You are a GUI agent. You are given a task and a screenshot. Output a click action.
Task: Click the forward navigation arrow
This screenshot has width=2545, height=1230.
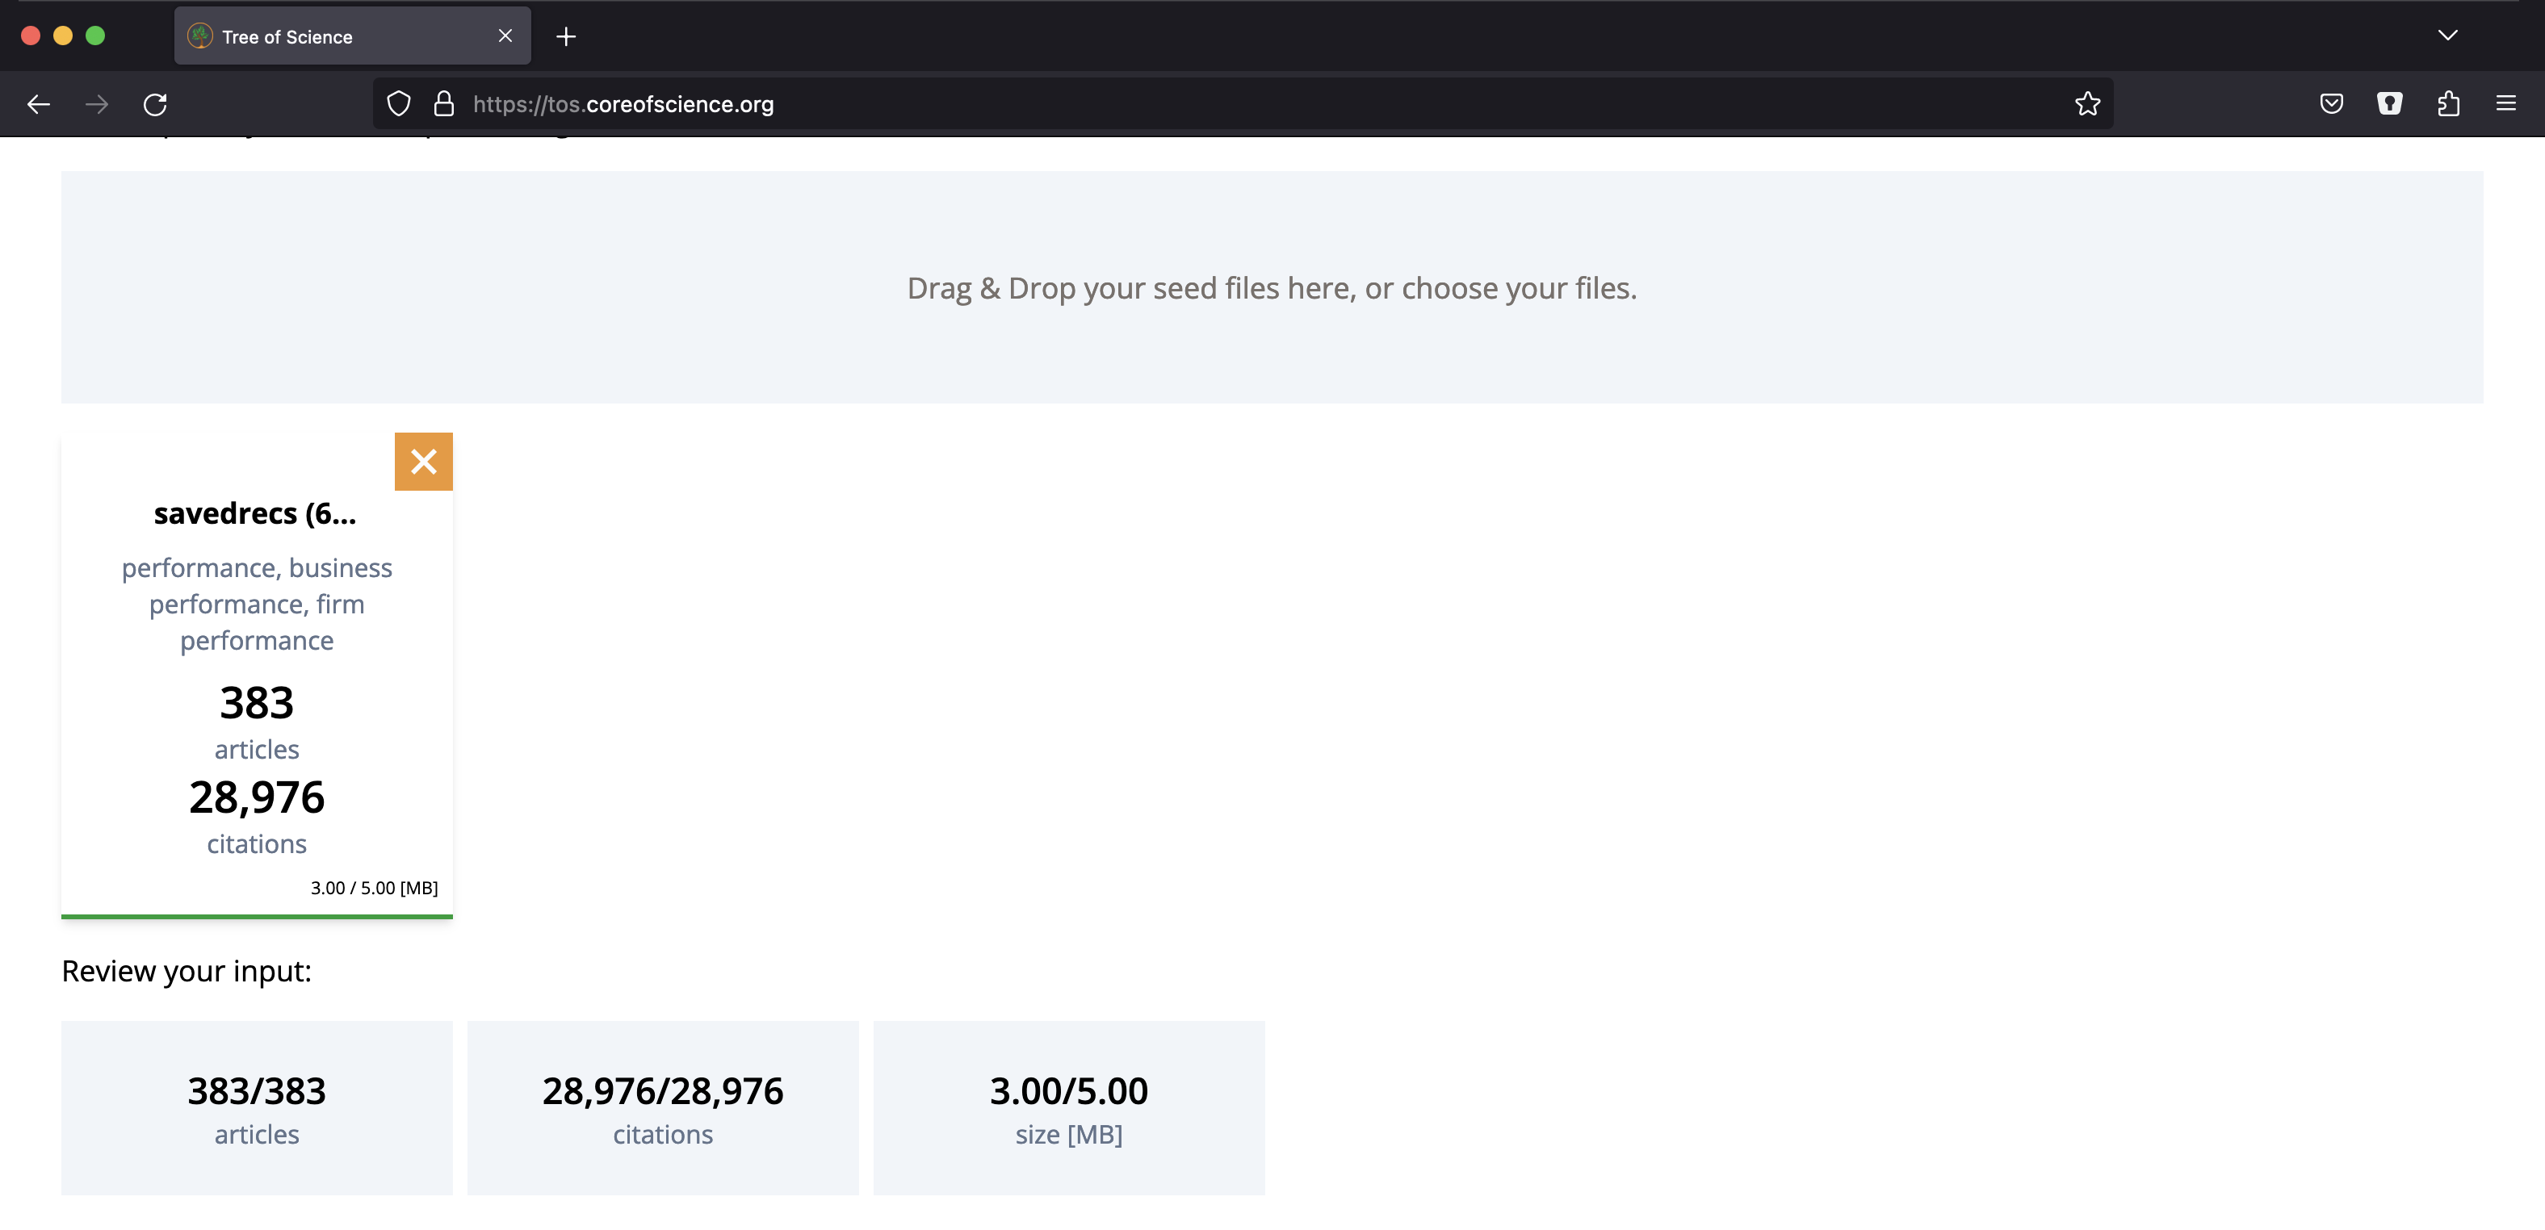[x=97, y=103]
